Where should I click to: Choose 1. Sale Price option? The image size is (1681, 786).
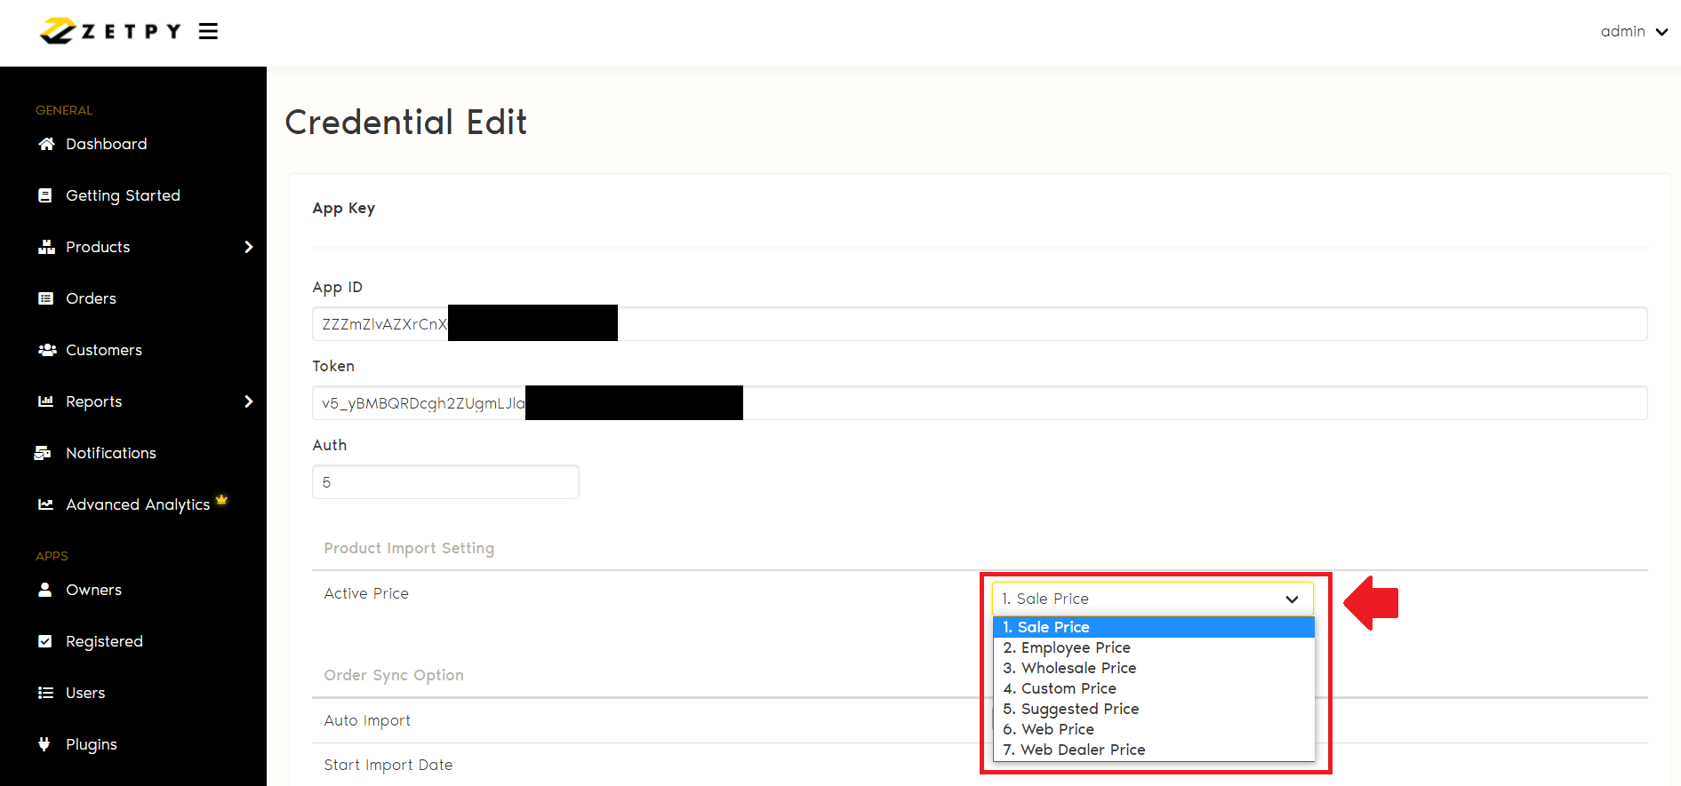point(1154,627)
